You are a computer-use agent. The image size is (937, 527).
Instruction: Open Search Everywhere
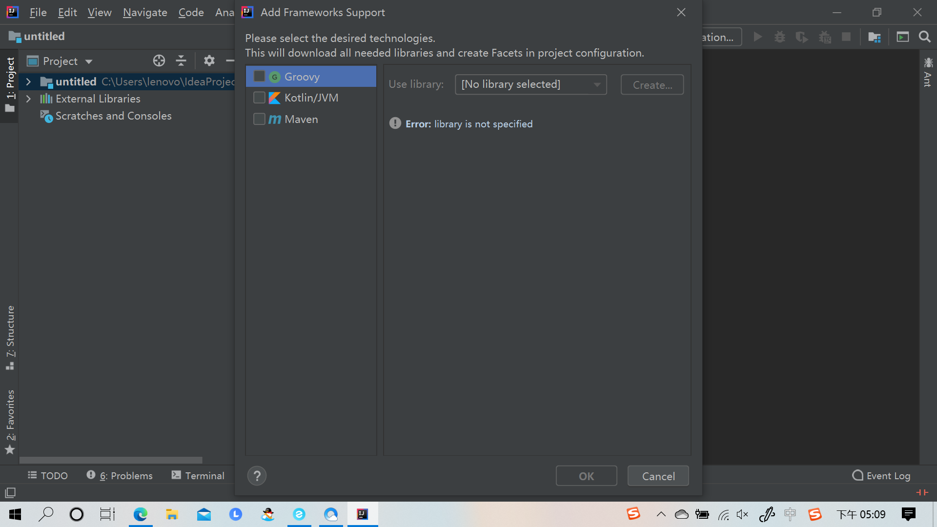tap(925, 37)
